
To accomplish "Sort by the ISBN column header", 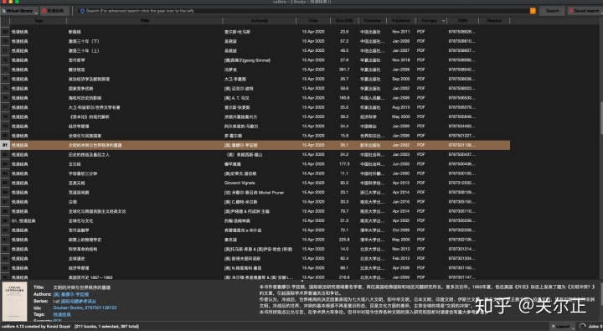I will 462,21.
